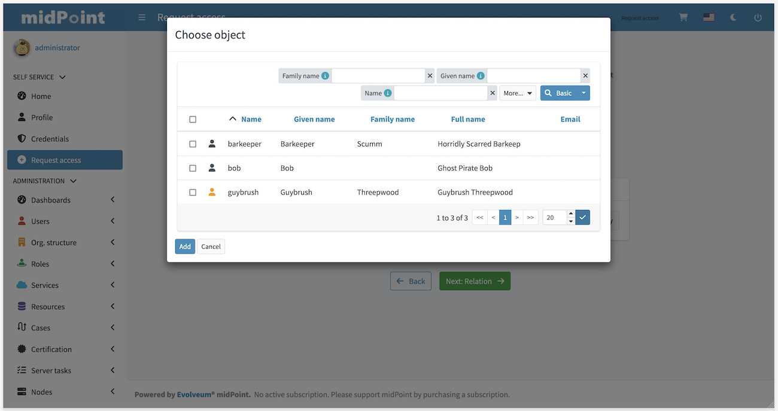This screenshot has width=778, height=411.
Task: Select the checkbox for guybrush
Action: 193,192
